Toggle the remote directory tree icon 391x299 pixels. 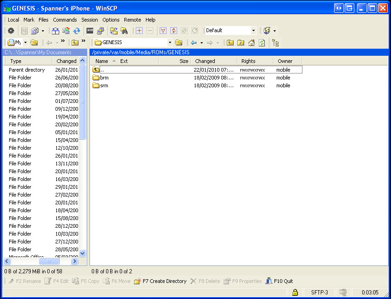point(275,43)
